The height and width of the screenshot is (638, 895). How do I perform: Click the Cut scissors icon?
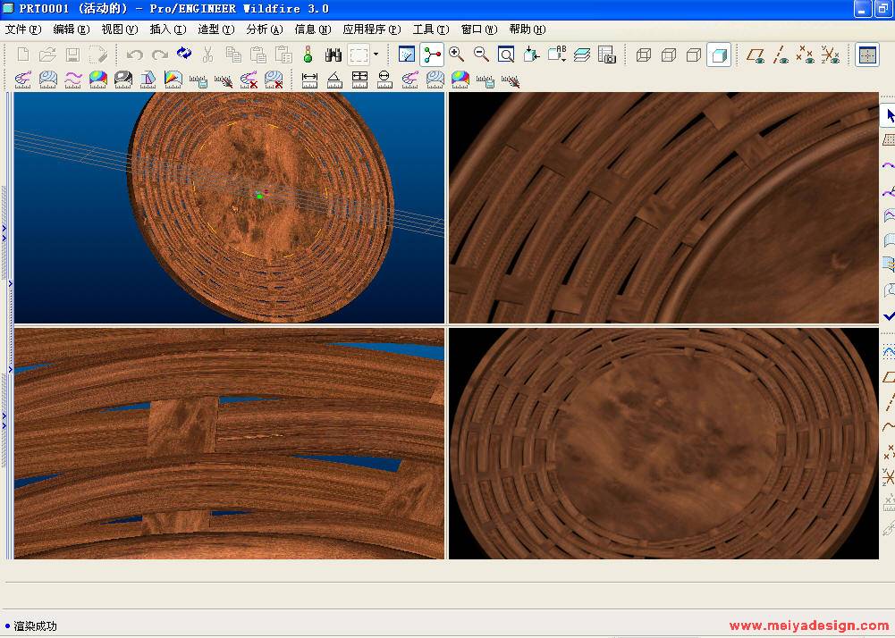coord(207,55)
